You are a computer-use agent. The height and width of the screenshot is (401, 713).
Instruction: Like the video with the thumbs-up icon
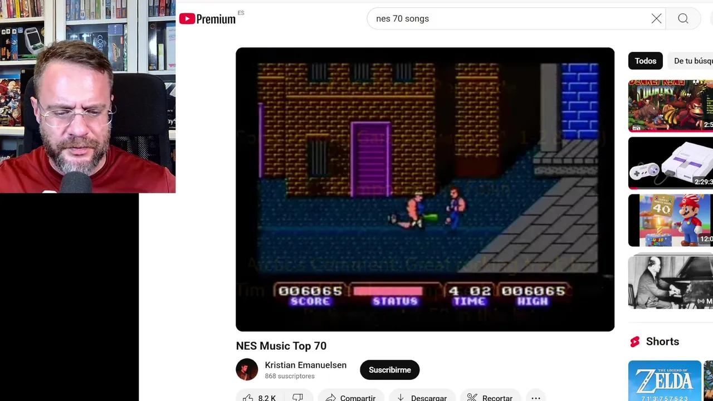click(x=260, y=397)
